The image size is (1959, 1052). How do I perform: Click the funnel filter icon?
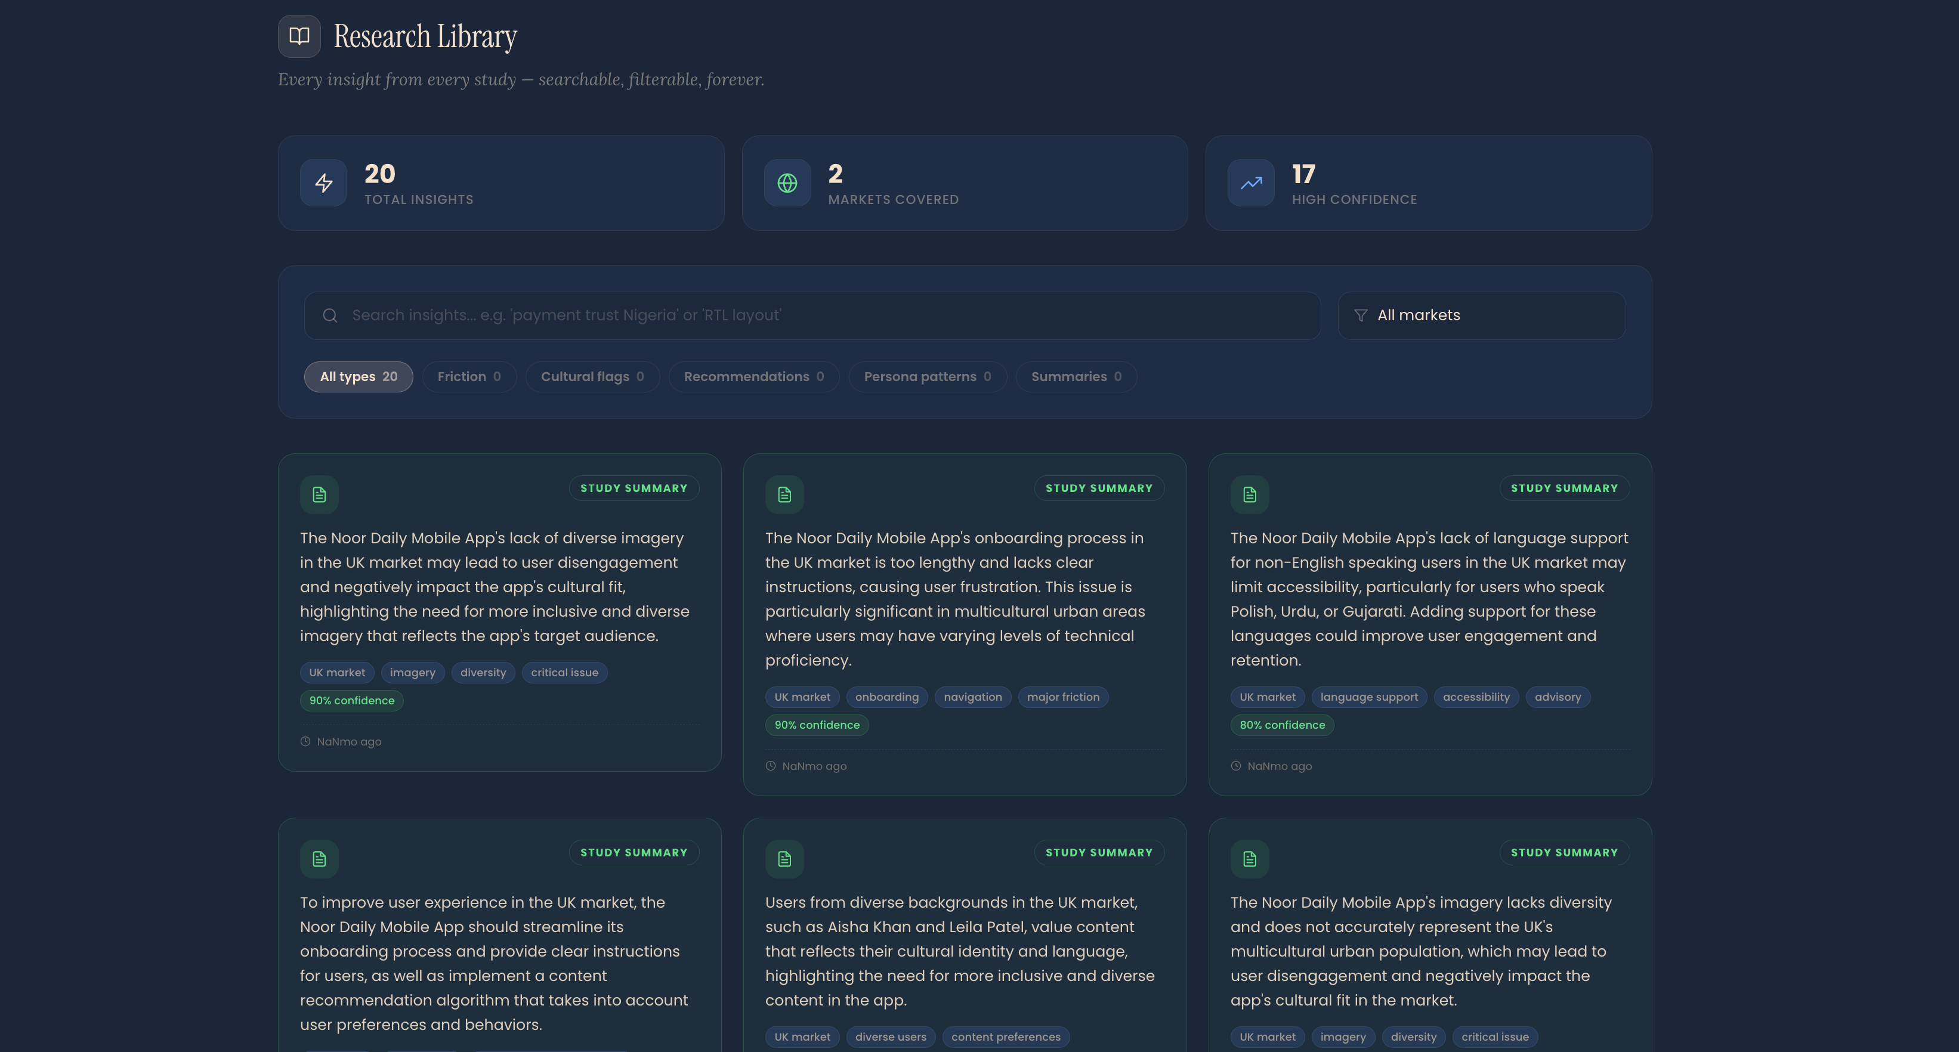click(1361, 315)
